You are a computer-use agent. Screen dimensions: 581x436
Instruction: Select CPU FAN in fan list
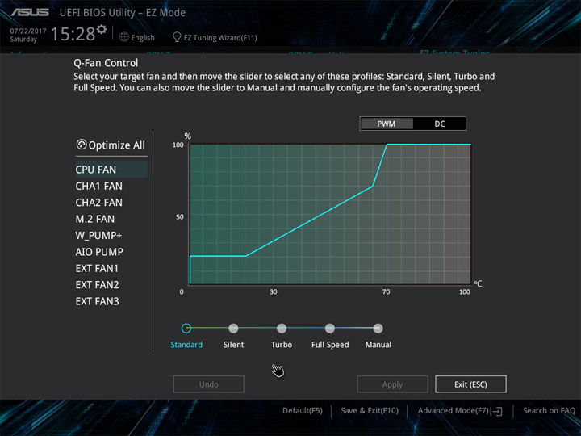coord(111,170)
